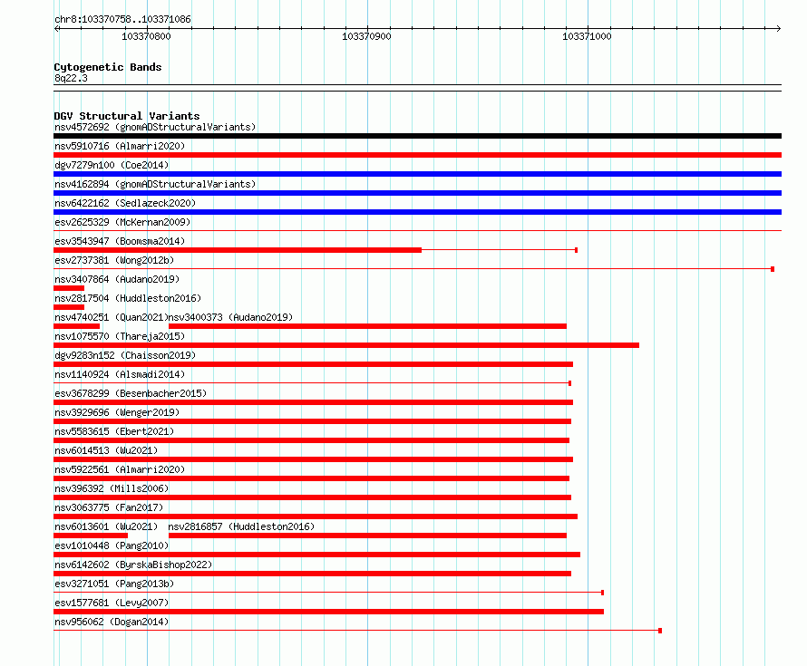
Task: Open nsv3063775 (Fan2017) label
Action: pos(109,507)
